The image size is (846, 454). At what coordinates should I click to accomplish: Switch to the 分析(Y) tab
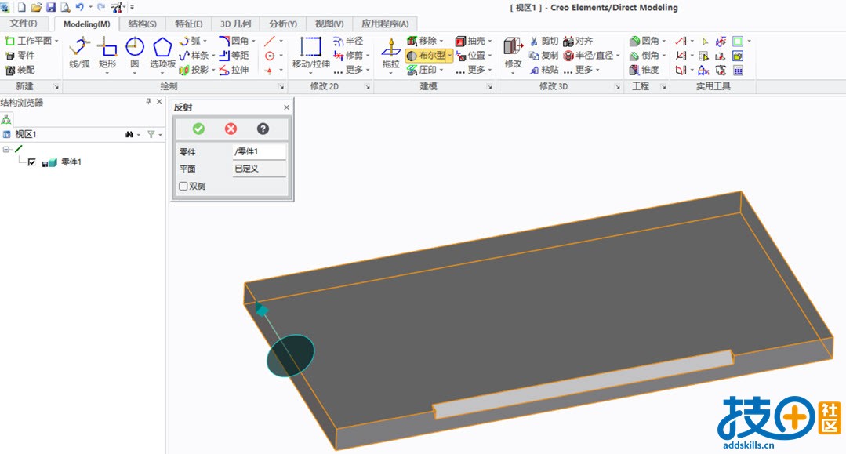coord(283,24)
